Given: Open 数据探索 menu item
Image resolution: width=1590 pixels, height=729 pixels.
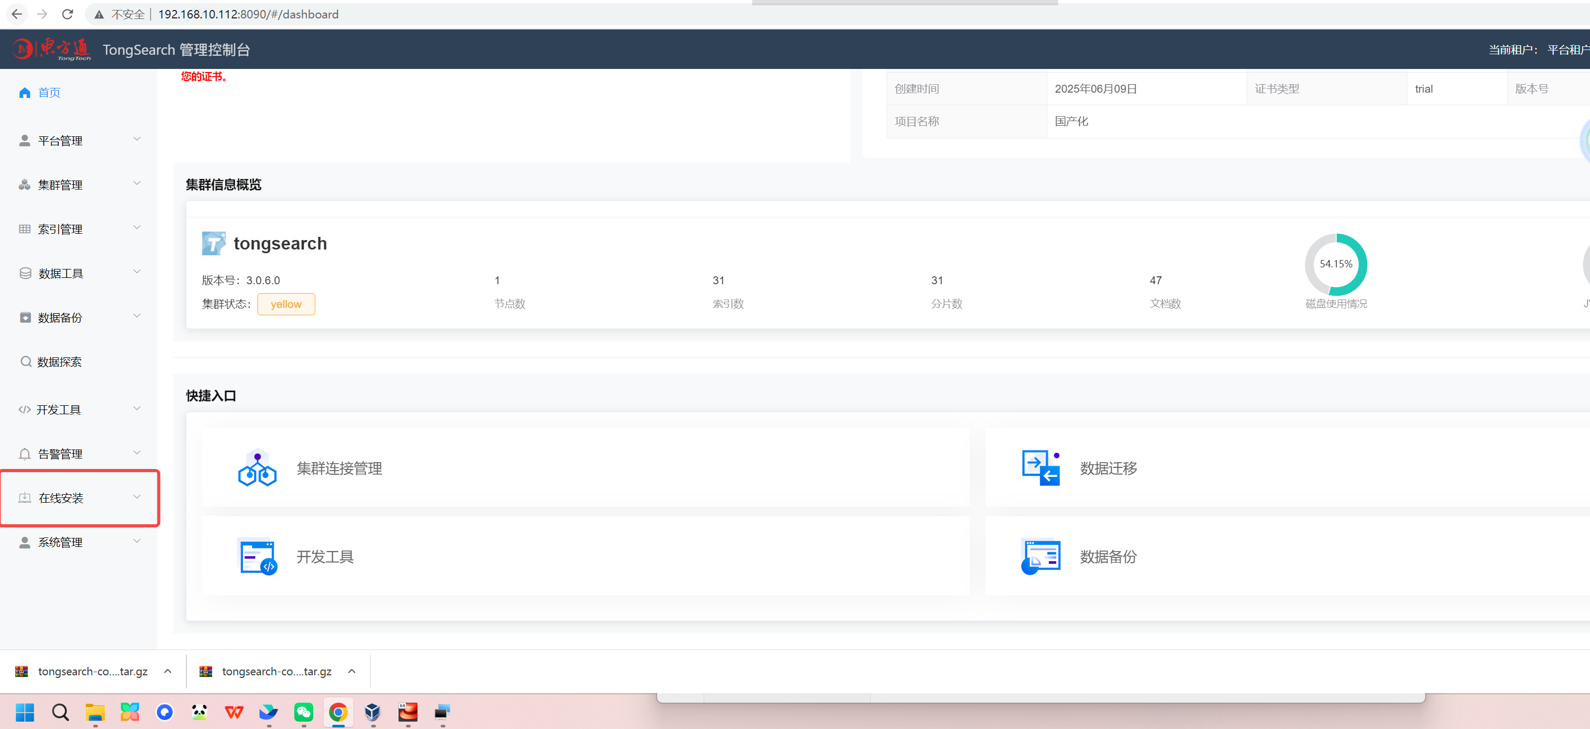Looking at the screenshot, I should 78,361.
